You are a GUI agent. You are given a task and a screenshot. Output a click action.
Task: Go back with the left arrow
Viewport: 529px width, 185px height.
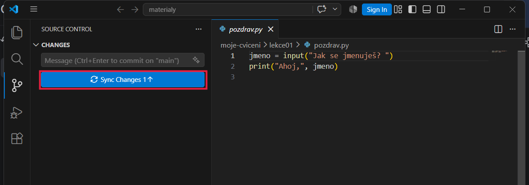pos(120,9)
